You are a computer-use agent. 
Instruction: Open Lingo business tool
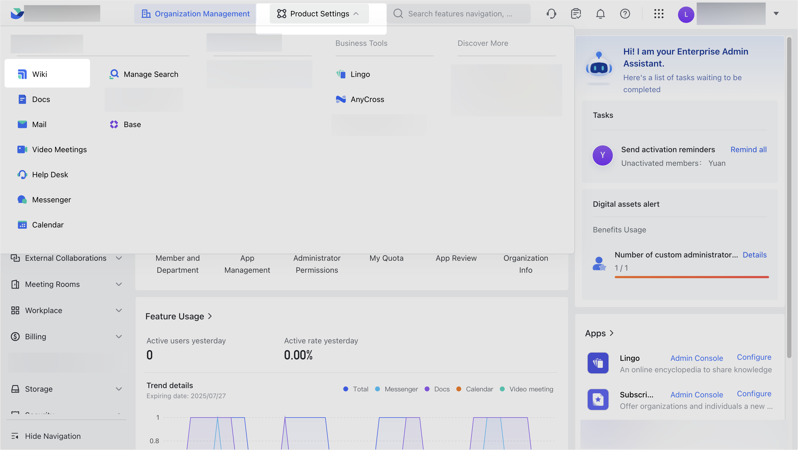coord(353,74)
